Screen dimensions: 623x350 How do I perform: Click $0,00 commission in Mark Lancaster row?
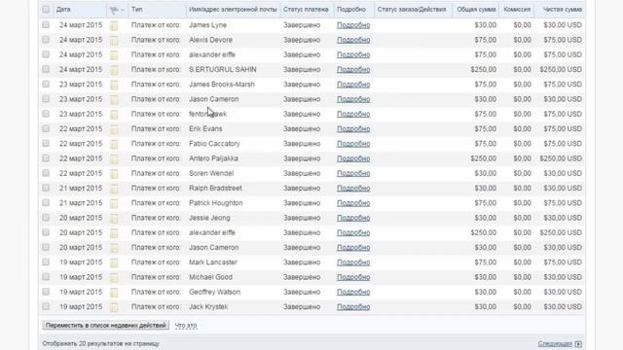pos(522,262)
